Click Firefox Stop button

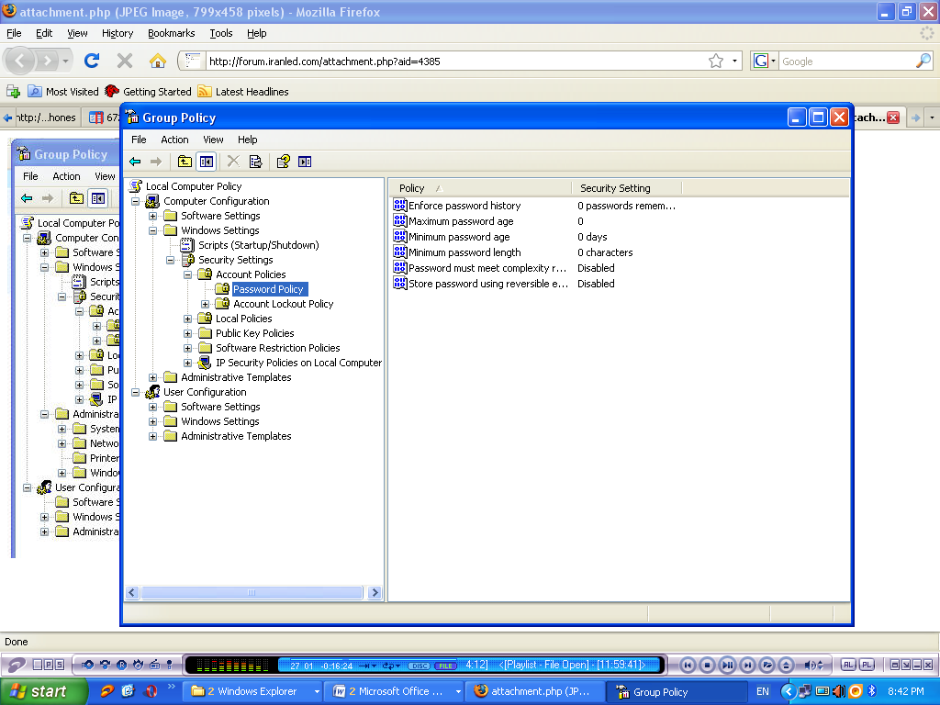pyautogui.click(x=125, y=61)
